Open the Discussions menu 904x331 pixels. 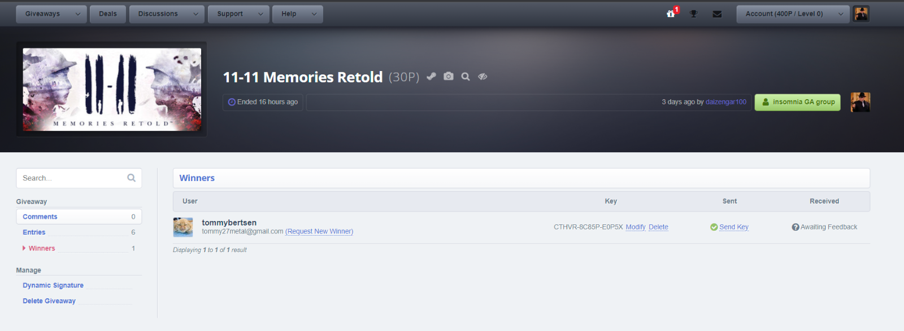[x=158, y=14]
